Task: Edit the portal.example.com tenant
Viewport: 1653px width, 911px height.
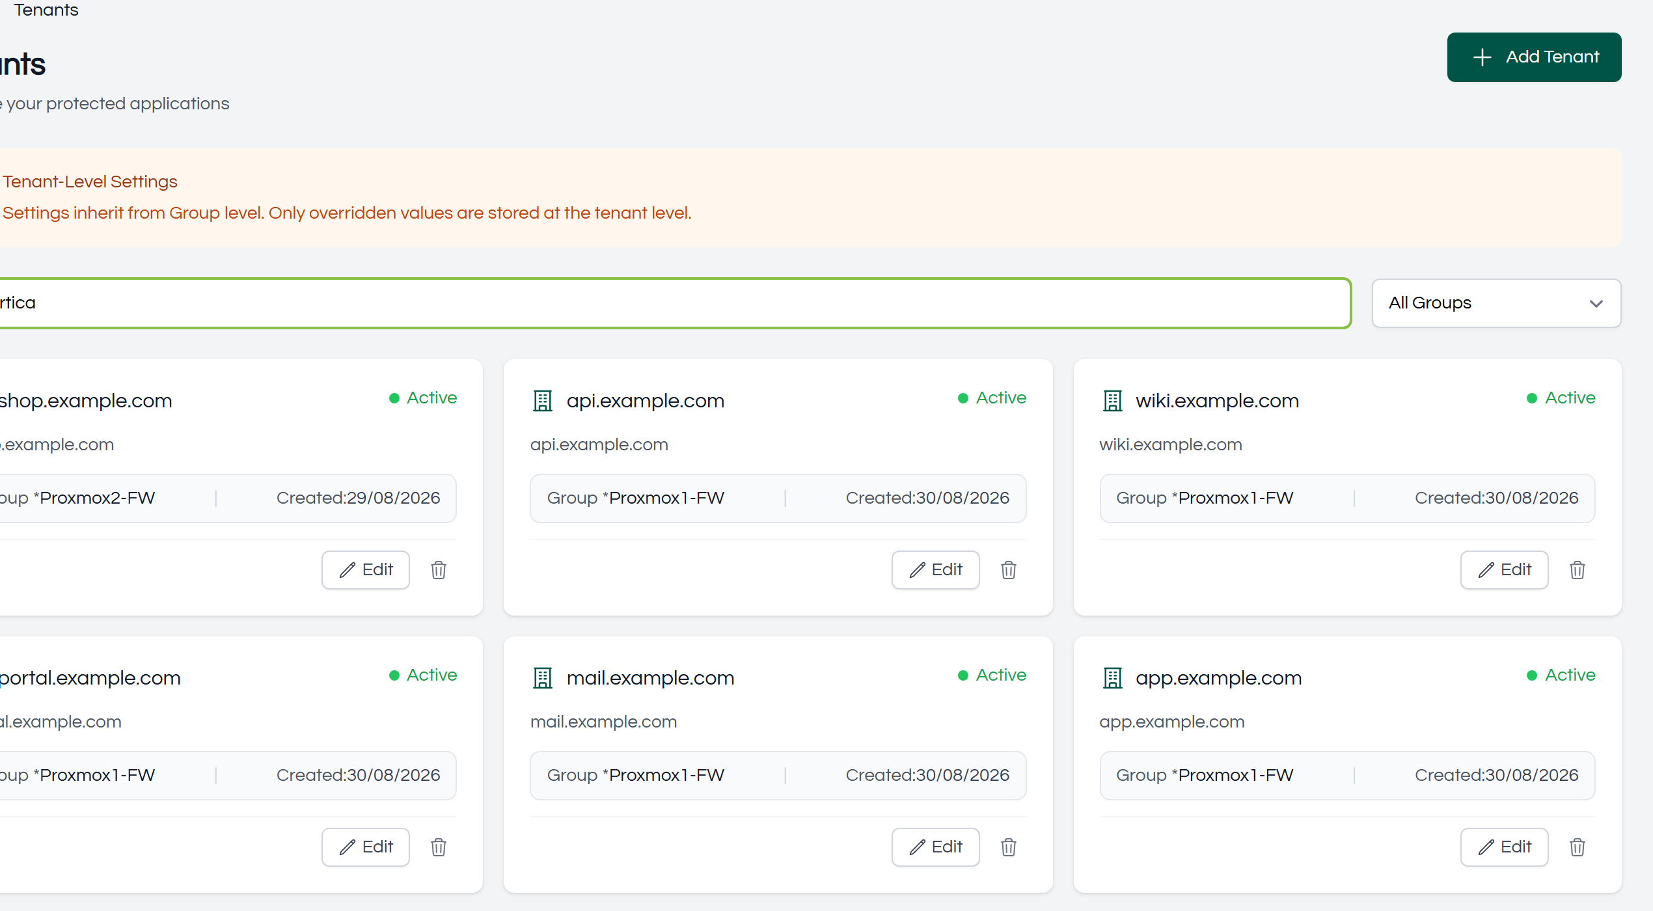Action: 366,847
